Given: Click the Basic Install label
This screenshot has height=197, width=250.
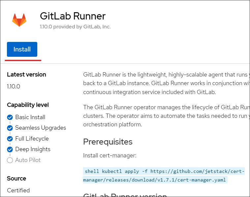Looking at the screenshot, I should [30, 117].
